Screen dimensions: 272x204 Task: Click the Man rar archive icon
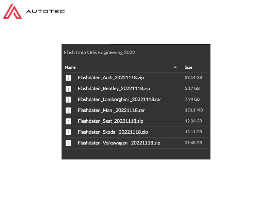(x=68, y=110)
